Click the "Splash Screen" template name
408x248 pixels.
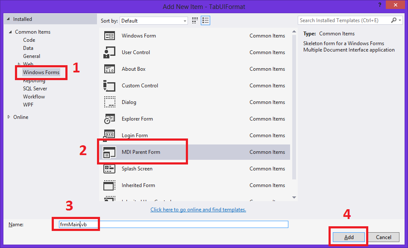(137, 169)
